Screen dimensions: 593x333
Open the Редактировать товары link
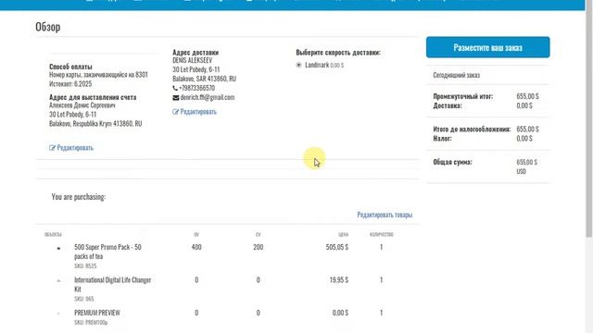[385, 215]
